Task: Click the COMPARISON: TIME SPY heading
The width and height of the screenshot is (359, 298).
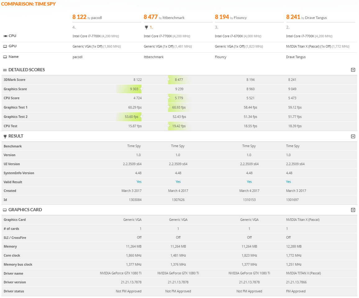Action: point(28,4)
